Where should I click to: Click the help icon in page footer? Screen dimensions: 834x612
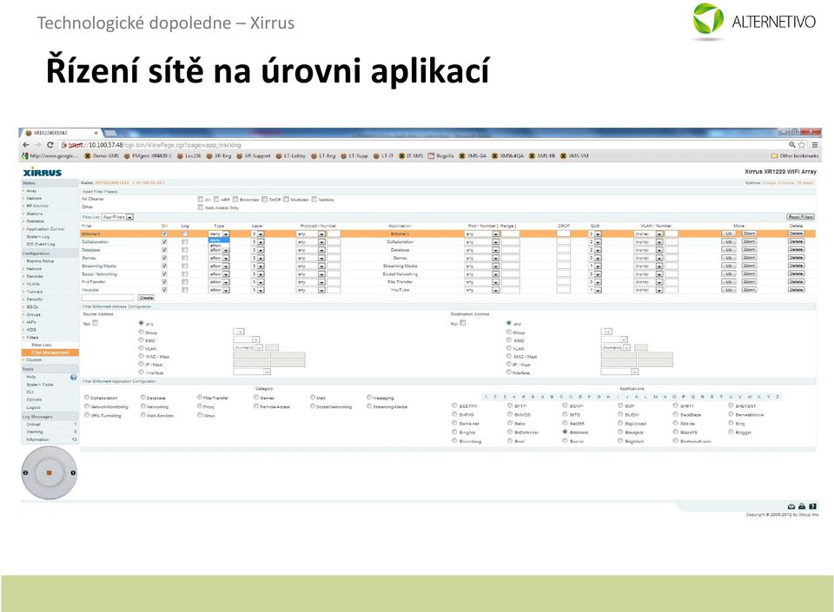tap(812, 507)
